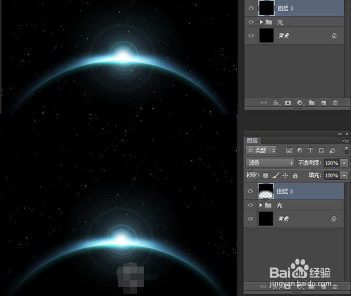Open lower Layers panel flyout menu icon
351x296 pixels.
coord(346,140)
